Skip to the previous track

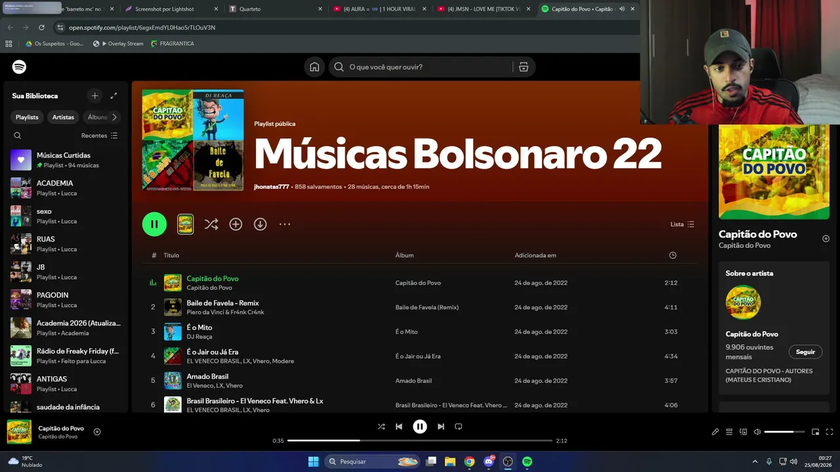point(399,427)
